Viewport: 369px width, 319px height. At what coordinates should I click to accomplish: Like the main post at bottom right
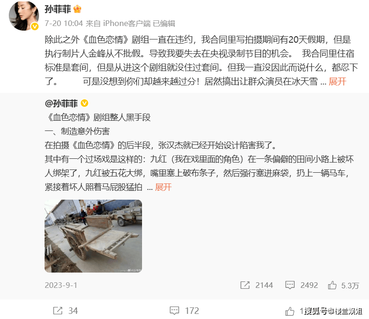[290, 311]
